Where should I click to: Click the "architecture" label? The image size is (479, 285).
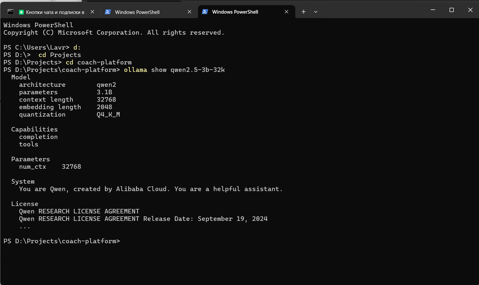[x=42, y=85]
